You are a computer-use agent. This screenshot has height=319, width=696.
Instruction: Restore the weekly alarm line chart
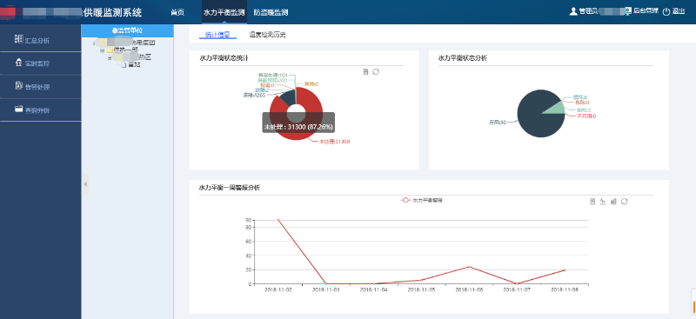pos(624,202)
